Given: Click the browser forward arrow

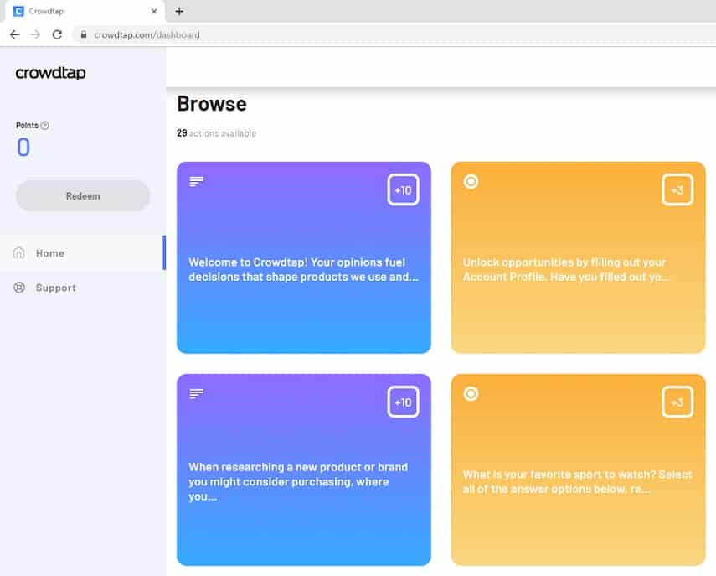Looking at the screenshot, I should tap(36, 34).
